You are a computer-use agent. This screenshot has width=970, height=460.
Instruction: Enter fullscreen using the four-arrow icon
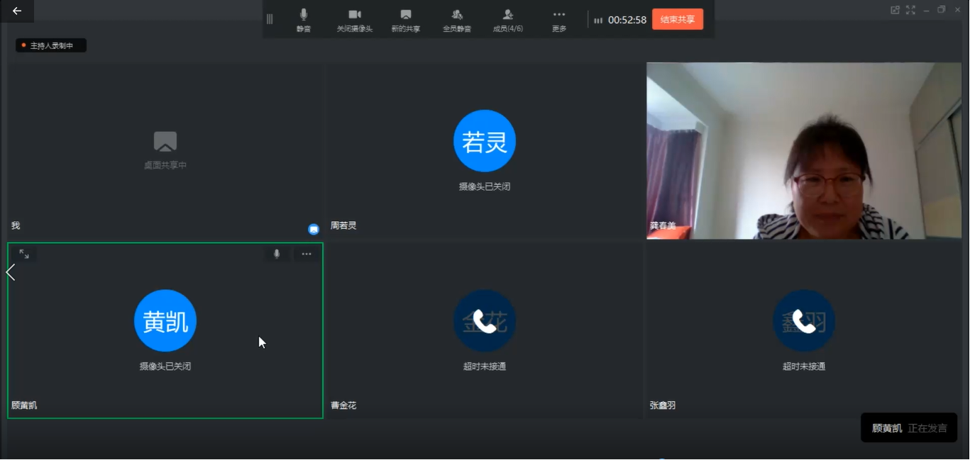coord(910,10)
